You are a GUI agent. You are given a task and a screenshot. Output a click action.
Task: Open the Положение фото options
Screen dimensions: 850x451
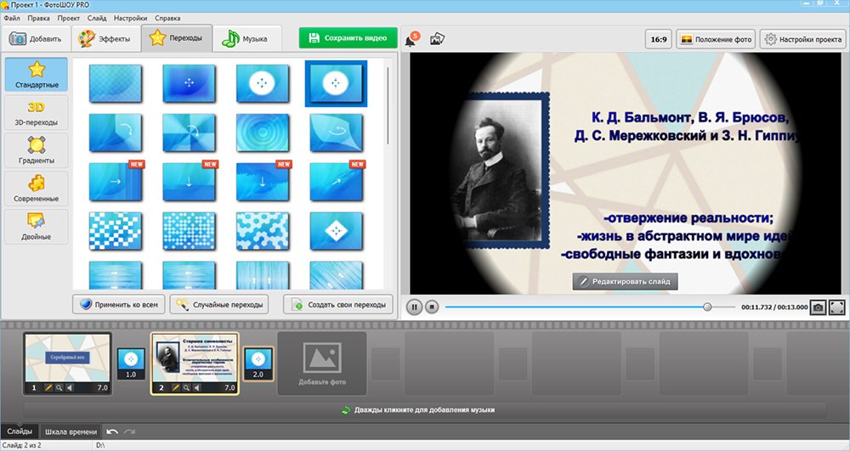pyautogui.click(x=715, y=39)
